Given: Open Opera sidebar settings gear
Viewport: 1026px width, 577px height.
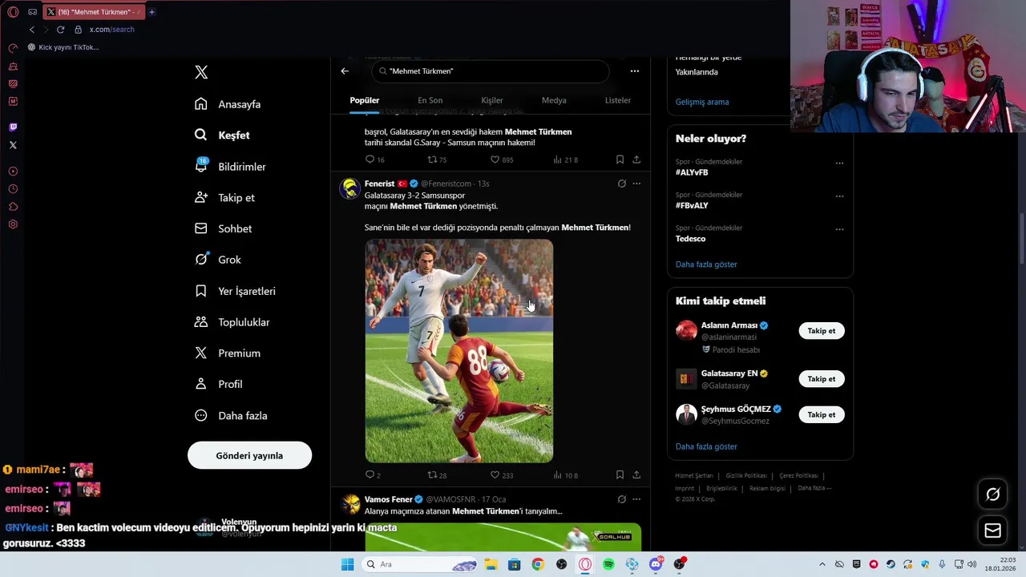Looking at the screenshot, I should pos(13,224).
